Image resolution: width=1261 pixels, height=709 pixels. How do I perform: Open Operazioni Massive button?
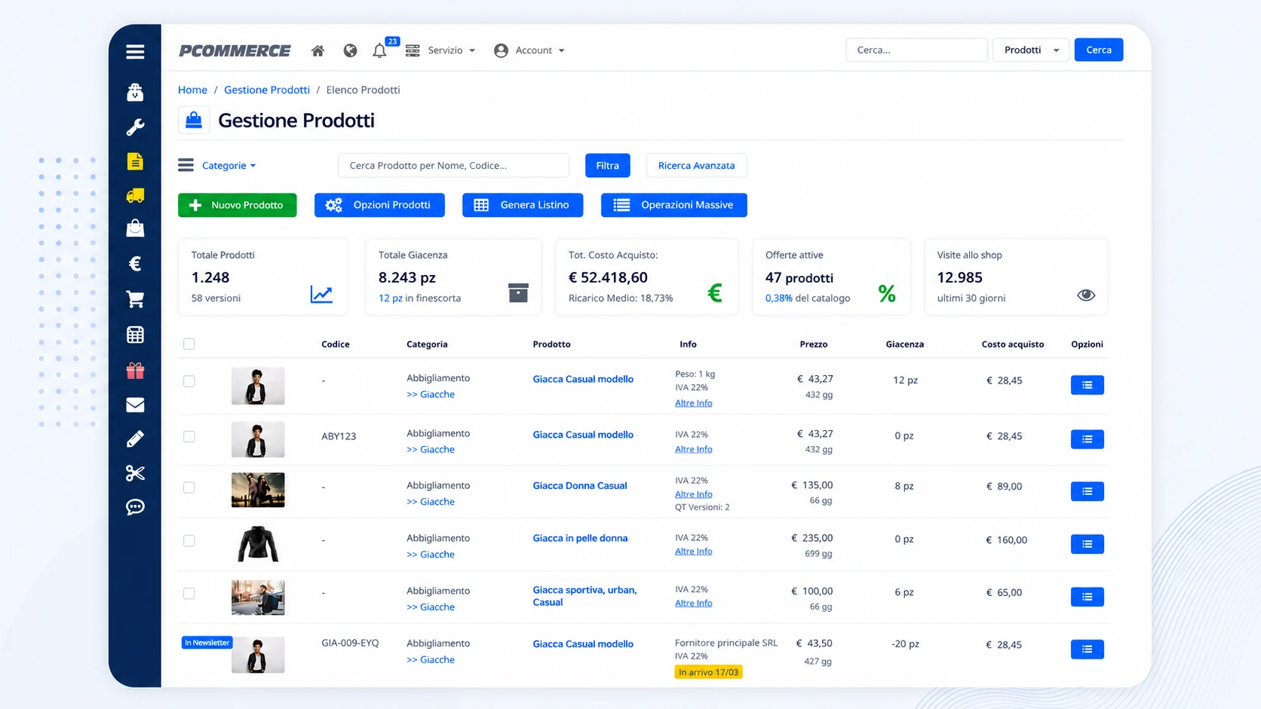coord(674,205)
